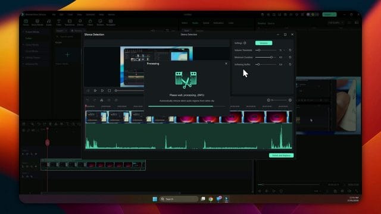Open the Audio library tab in toolbar
Screen dimensions: 381x214
49,23
